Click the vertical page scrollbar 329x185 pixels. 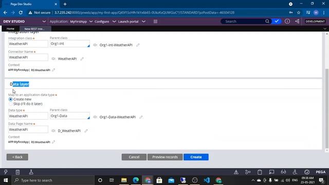[327, 108]
